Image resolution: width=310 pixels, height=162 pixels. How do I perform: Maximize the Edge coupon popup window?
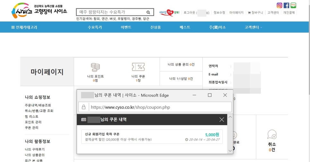coord(210,95)
